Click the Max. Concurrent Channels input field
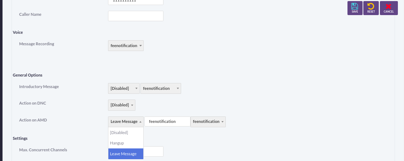Screen dimensions: 404x161 click(153, 152)
